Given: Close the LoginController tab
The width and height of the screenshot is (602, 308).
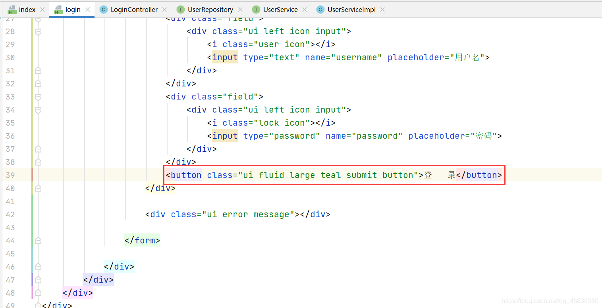Looking at the screenshot, I should click(165, 10).
